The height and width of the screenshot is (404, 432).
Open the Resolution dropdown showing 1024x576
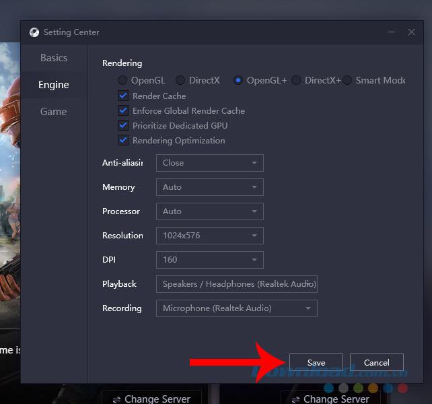(x=209, y=236)
